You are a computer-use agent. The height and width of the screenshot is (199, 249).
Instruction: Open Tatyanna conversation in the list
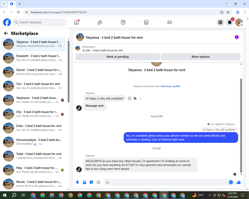coord(33,44)
